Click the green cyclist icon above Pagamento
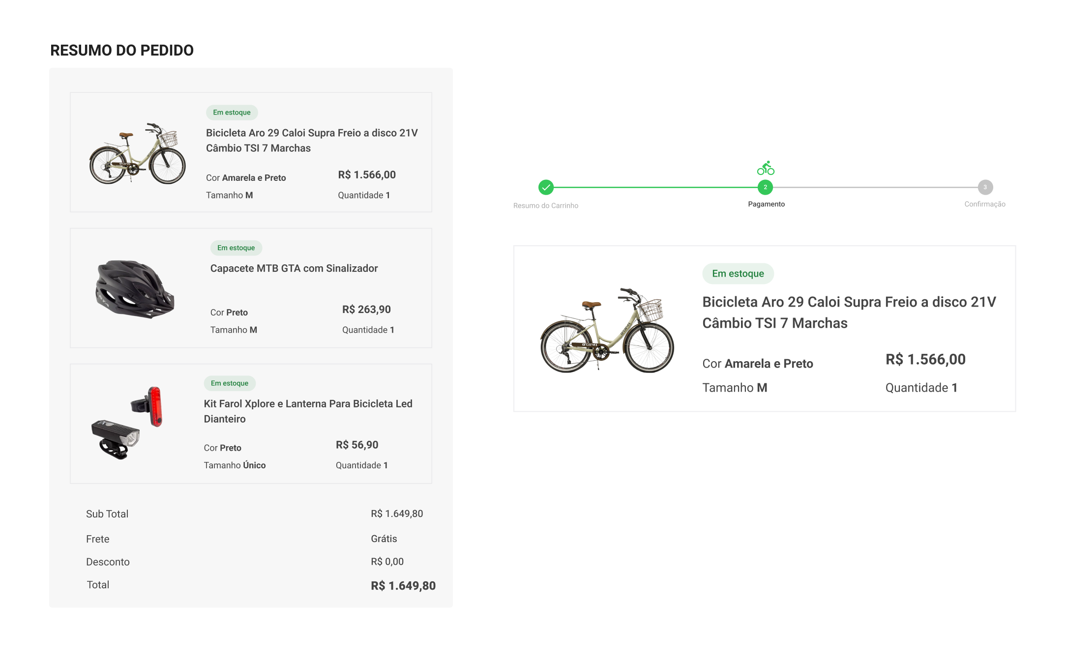The width and height of the screenshot is (1067, 657). [766, 169]
